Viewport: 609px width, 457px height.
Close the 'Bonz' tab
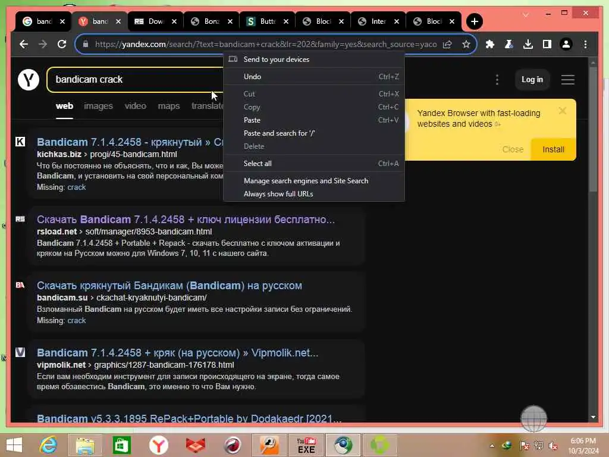[230, 21]
